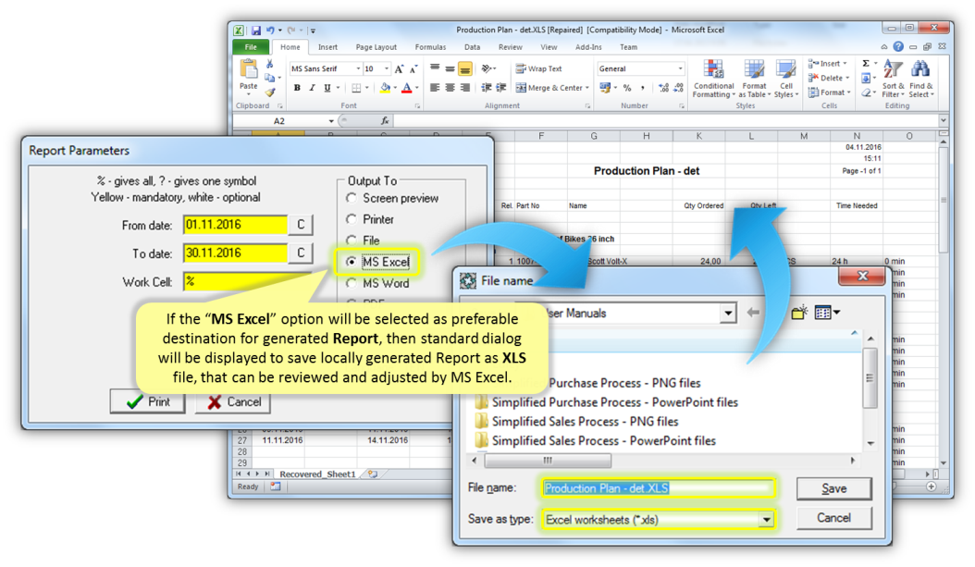
Task: Click the Increase Indent icon
Action: point(501,88)
